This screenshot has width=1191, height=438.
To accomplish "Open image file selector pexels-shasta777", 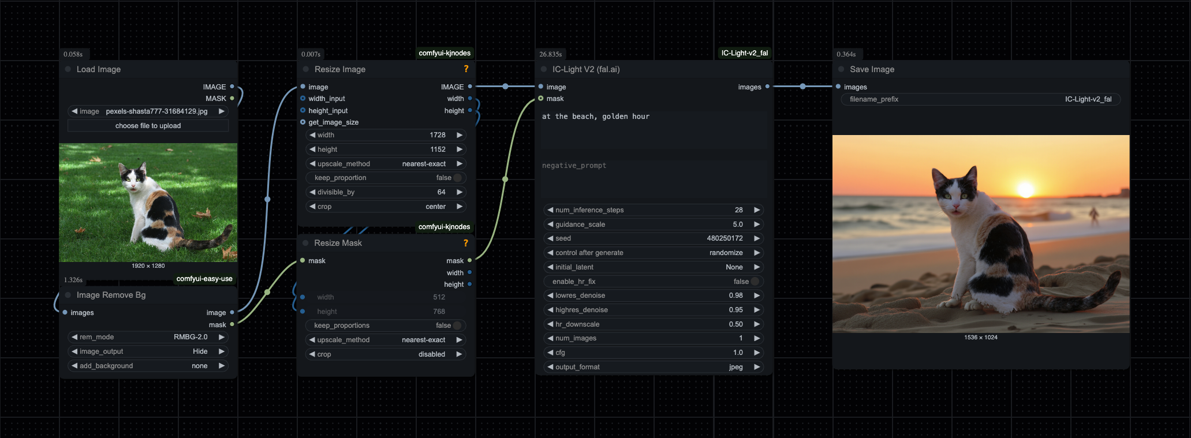I will (x=148, y=111).
